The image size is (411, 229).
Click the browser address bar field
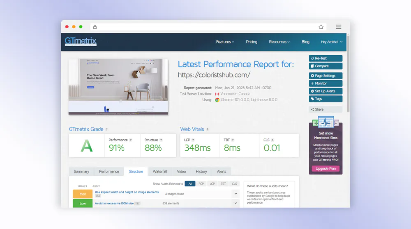(208, 27)
